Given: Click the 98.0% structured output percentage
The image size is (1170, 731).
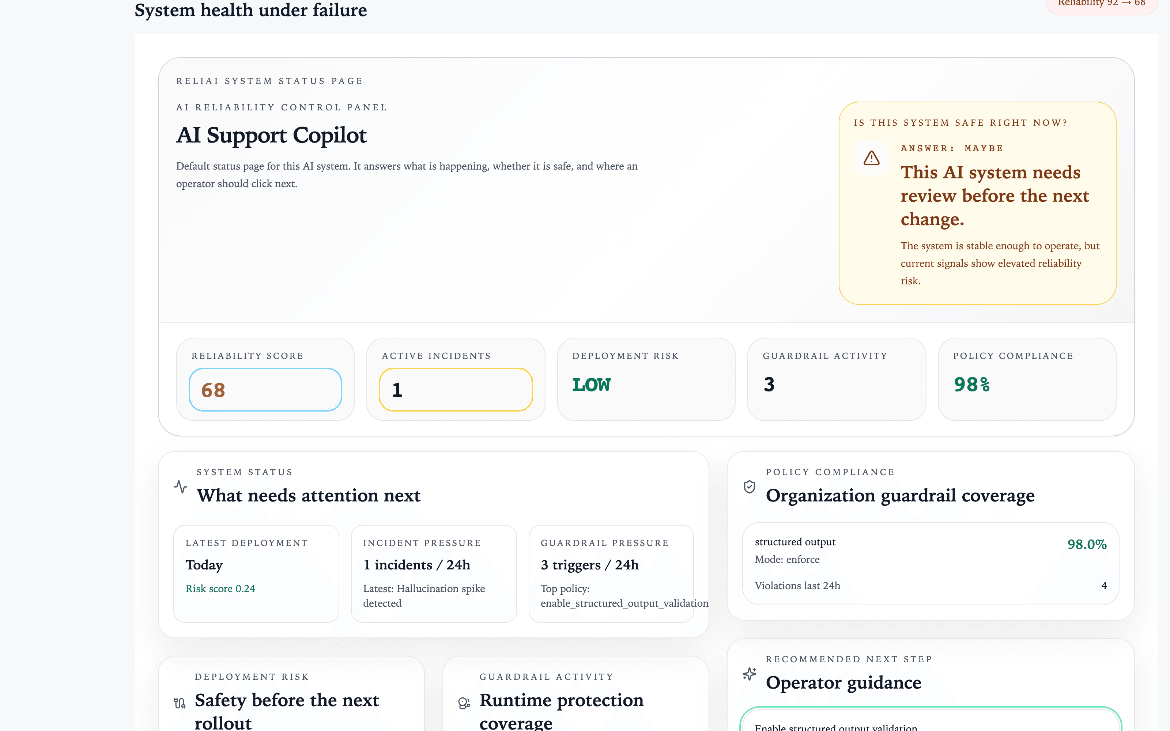Looking at the screenshot, I should coord(1087,544).
